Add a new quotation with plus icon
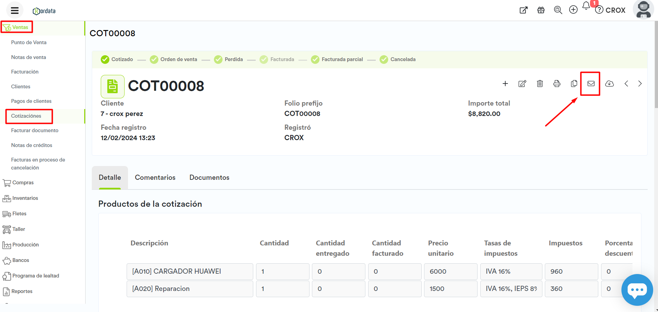Viewport: 658px width, 312px height. (x=505, y=84)
